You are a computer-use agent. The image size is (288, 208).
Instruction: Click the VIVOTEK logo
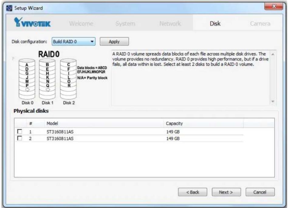tap(32, 22)
